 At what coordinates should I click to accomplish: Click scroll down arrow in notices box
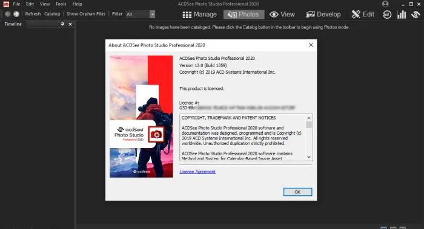(309, 157)
